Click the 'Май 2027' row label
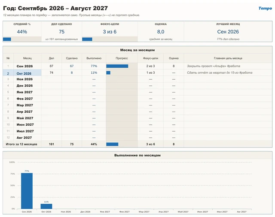275x217 pixels. 25,118
